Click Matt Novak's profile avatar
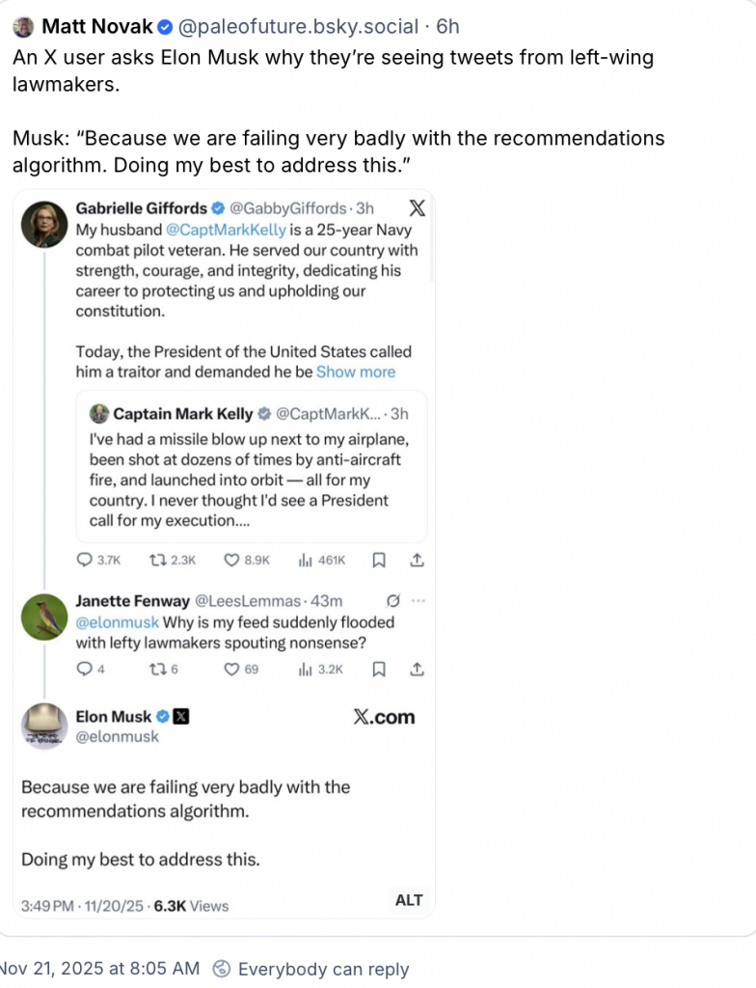 tap(23, 26)
